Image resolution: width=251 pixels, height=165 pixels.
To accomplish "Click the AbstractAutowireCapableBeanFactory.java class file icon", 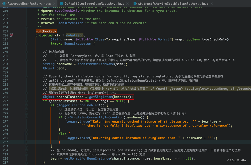I will 135,4.
